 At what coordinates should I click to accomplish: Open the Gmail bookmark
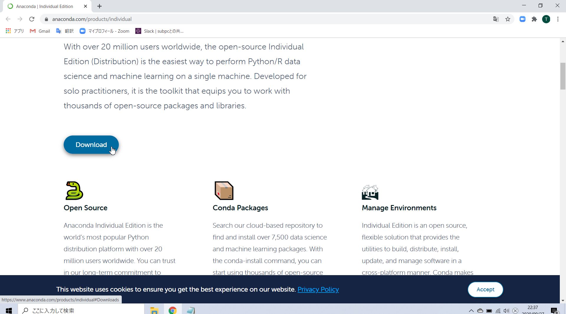pyautogui.click(x=40, y=31)
